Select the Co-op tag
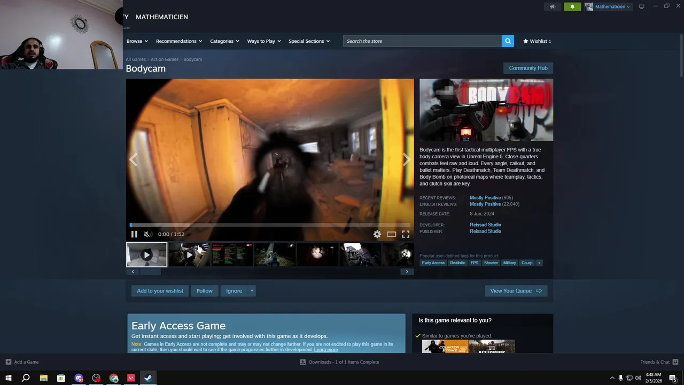This screenshot has width=684, height=385. [x=527, y=263]
